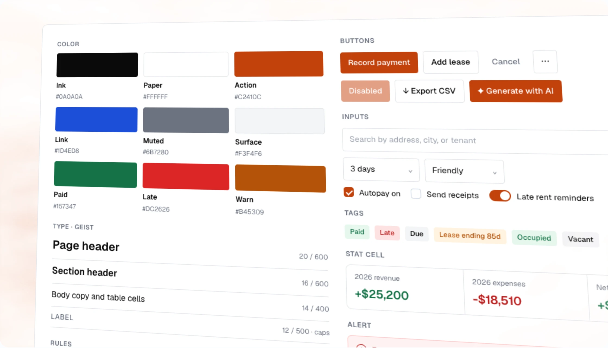Viewport: 608px width, 348px height.
Task: Click the Lease ending 85d tag
Action: (470, 236)
